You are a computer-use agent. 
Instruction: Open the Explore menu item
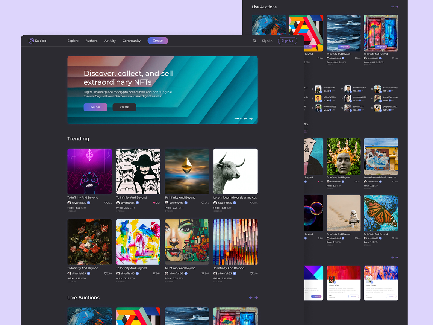pyautogui.click(x=73, y=41)
